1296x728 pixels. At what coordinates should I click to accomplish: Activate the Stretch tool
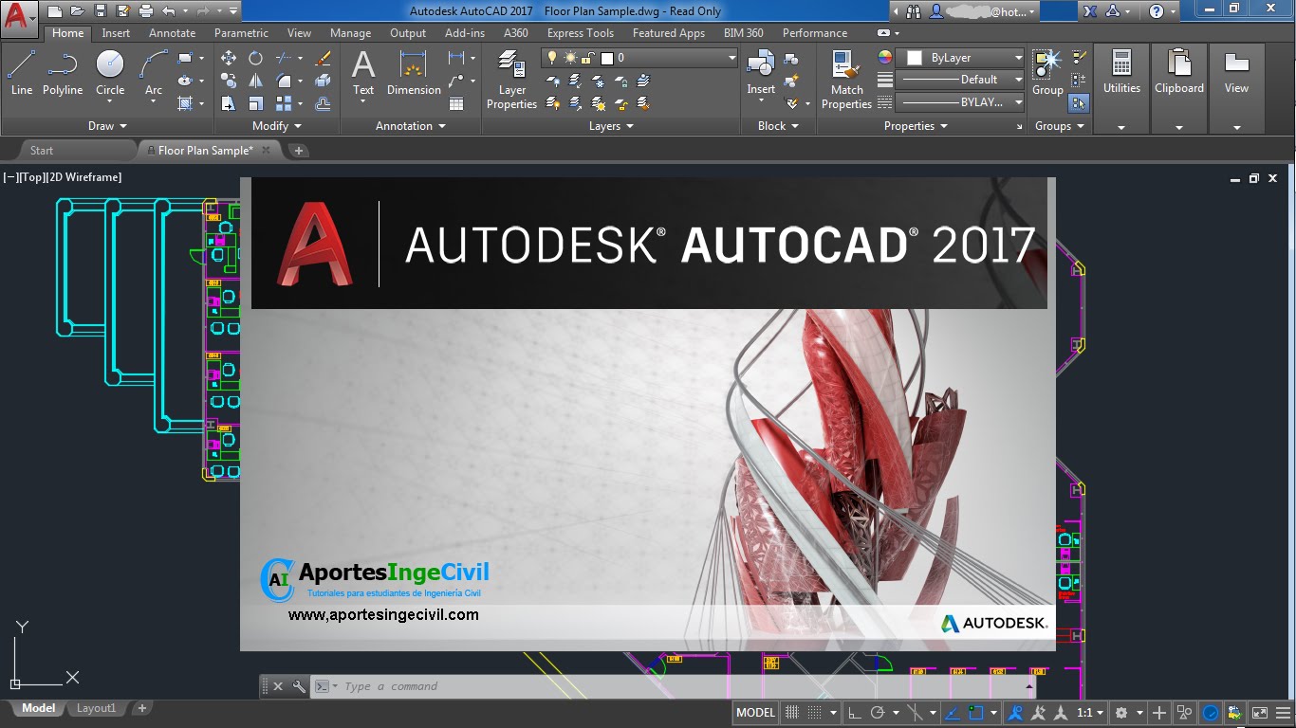[x=229, y=103]
